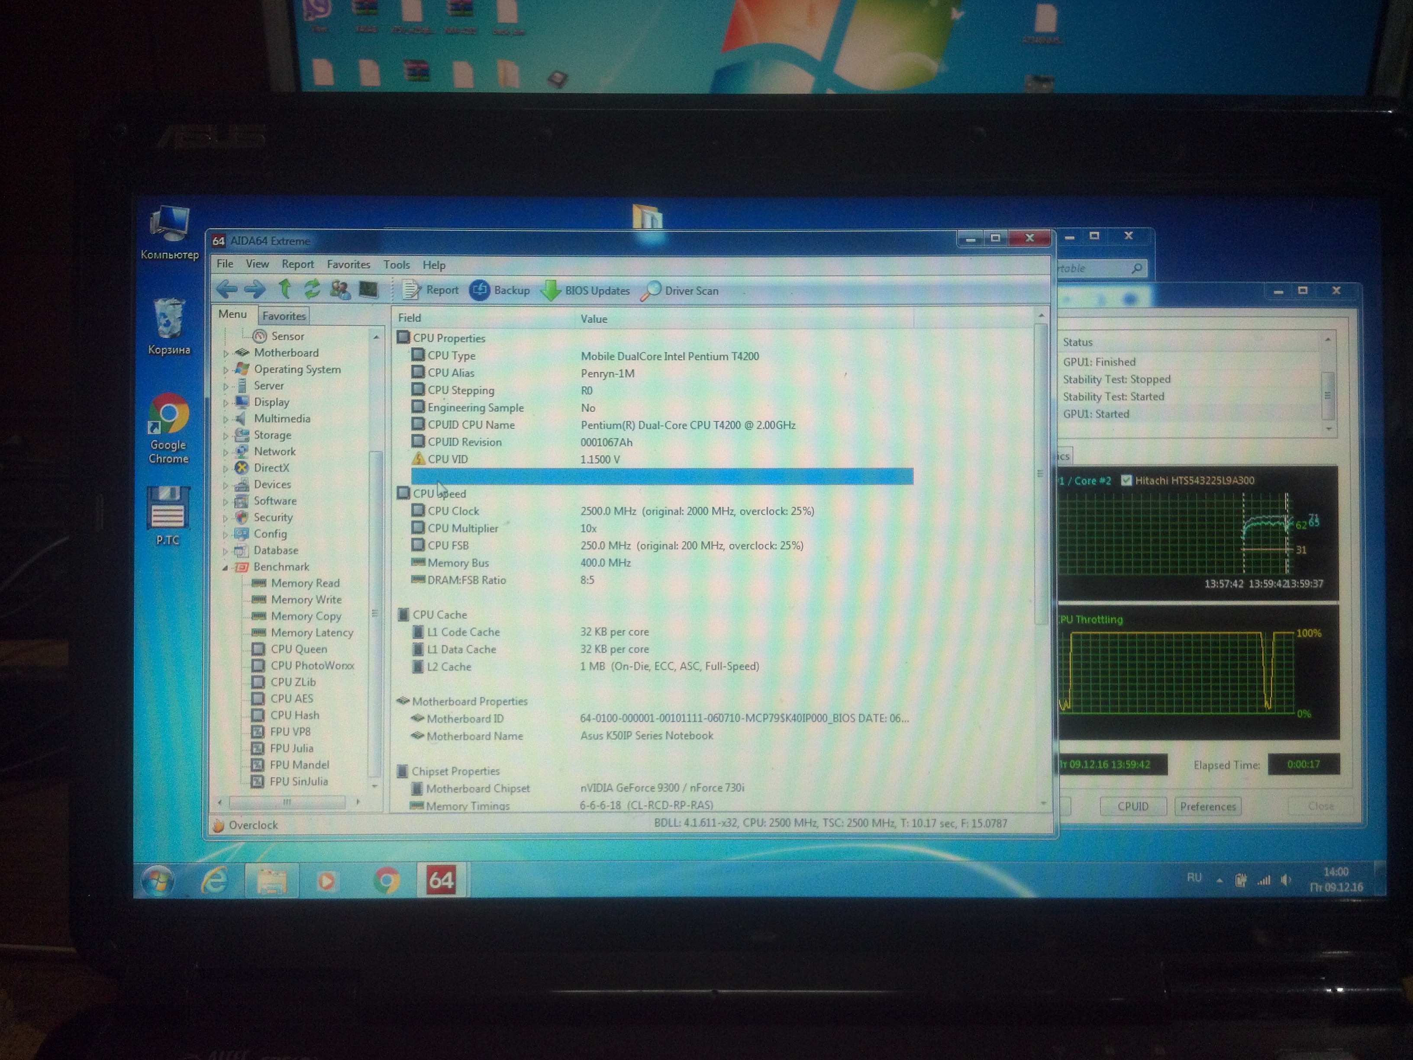Open the Tools menu
The image size is (1413, 1060).
[397, 265]
